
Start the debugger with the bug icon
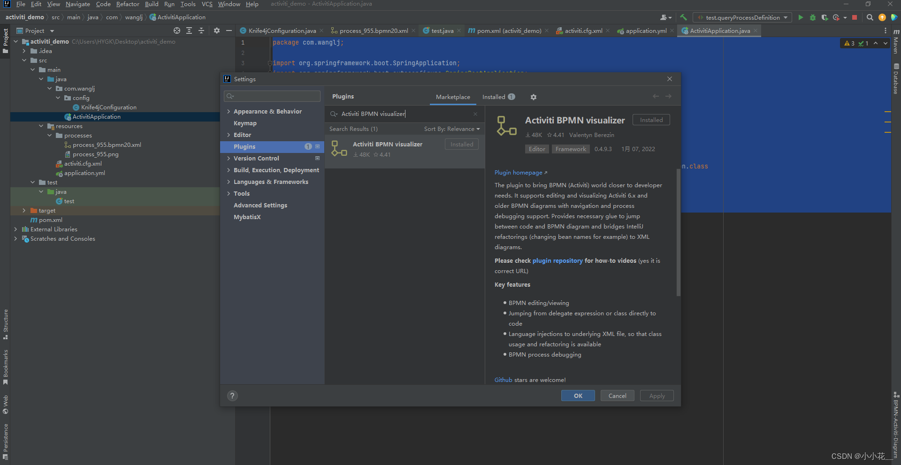(x=812, y=17)
